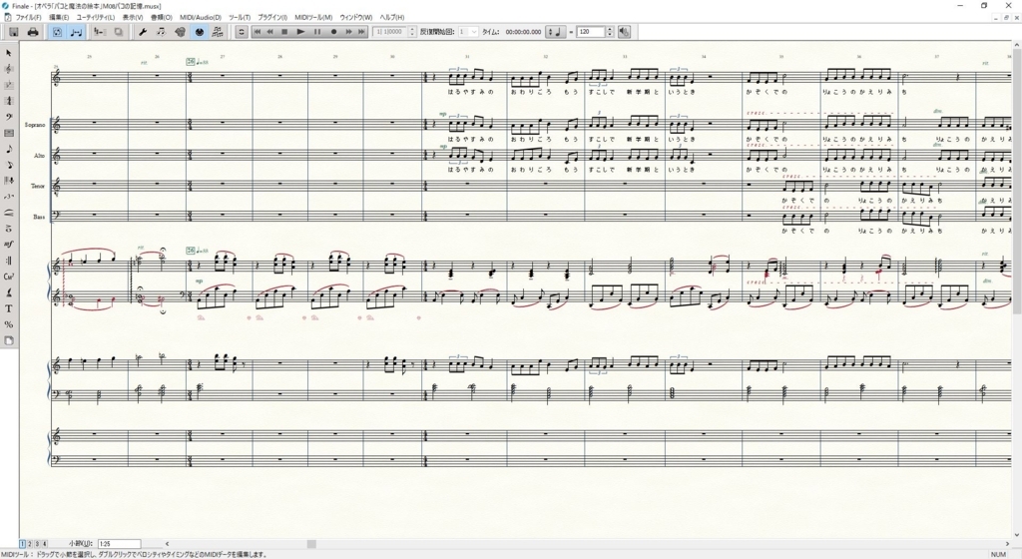Select the Repeat tool

pyautogui.click(x=8, y=261)
